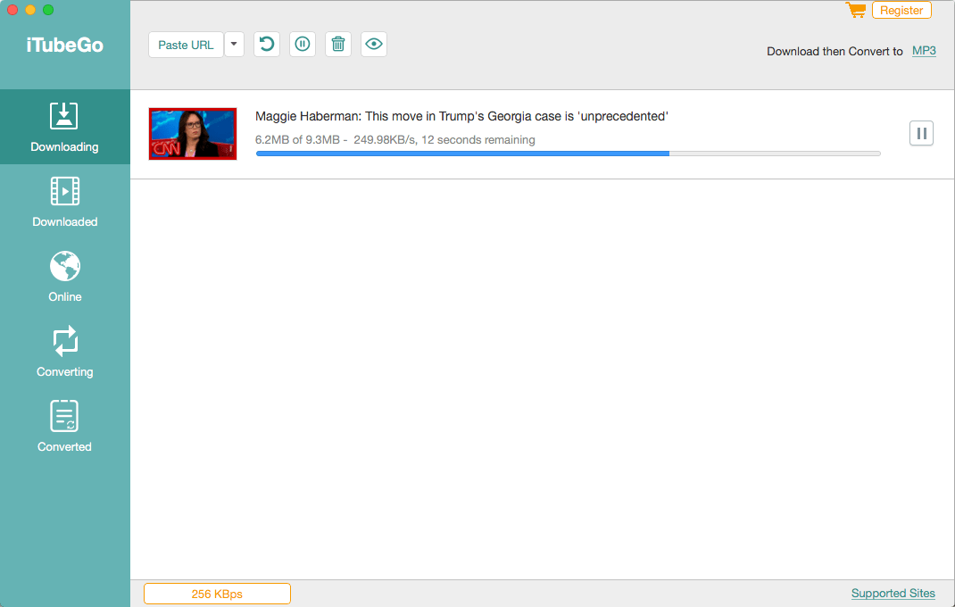Click the Paste URL button

point(186,45)
